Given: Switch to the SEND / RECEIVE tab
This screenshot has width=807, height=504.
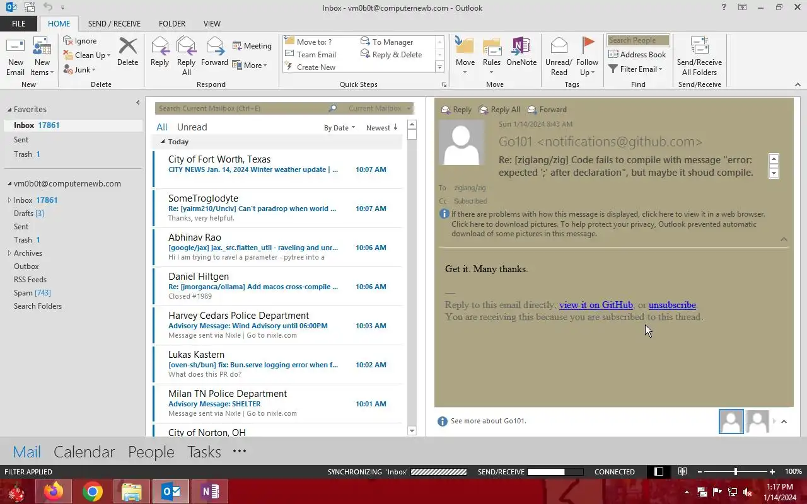Looking at the screenshot, I should [114, 24].
